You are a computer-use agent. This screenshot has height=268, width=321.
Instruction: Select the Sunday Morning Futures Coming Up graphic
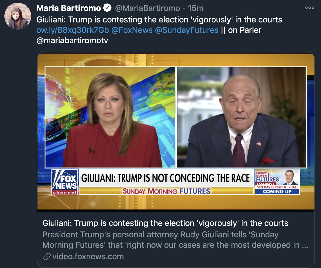[x=277, y=182]
